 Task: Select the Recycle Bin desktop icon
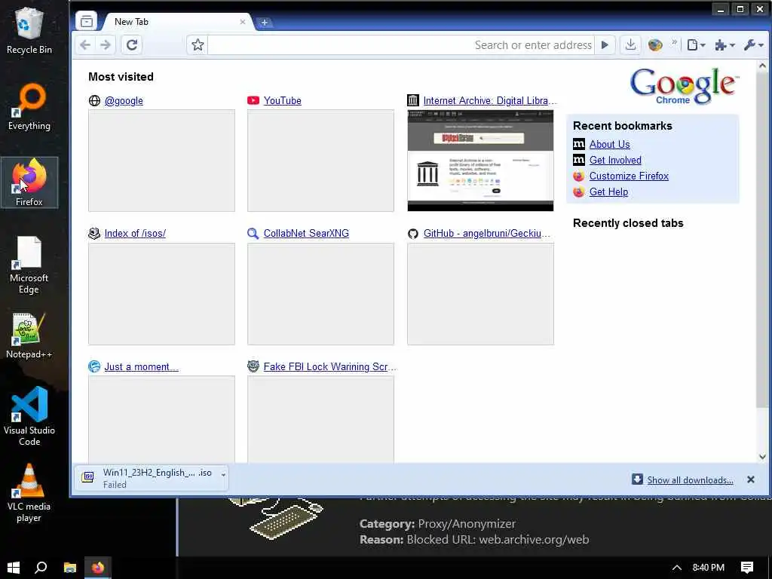pyautogui.click(x=29, y=32)
